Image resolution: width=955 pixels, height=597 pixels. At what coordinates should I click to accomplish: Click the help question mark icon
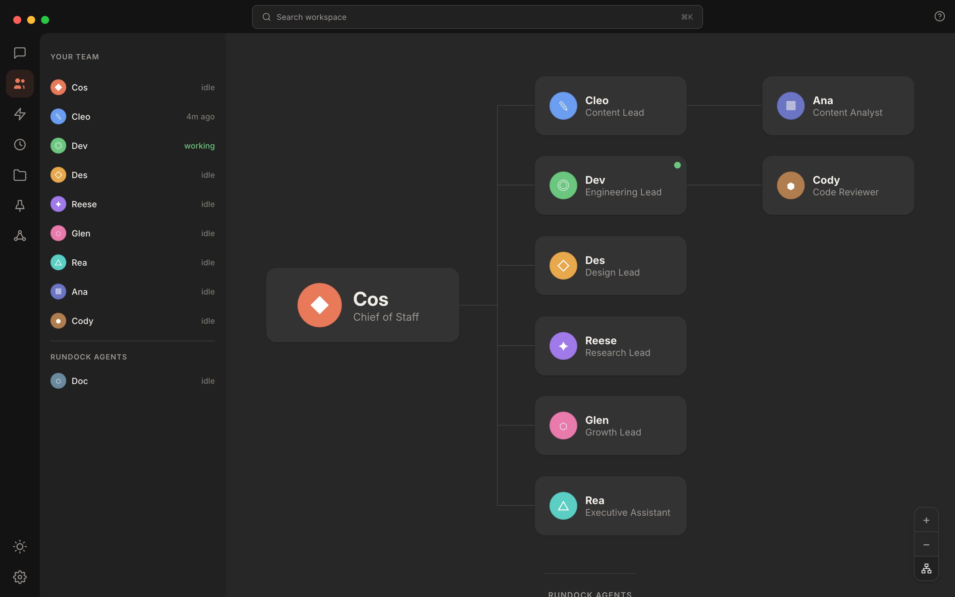940,16
